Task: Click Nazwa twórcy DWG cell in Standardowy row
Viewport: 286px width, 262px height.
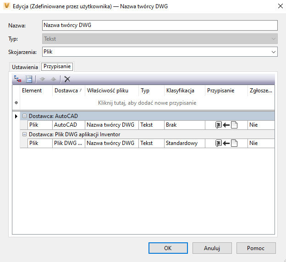Action: (x=112, y=143)
